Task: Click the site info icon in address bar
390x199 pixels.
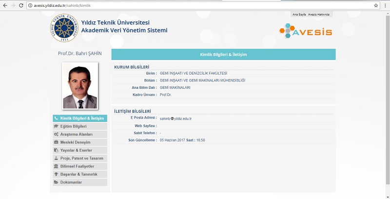Action: pos(30,5)
